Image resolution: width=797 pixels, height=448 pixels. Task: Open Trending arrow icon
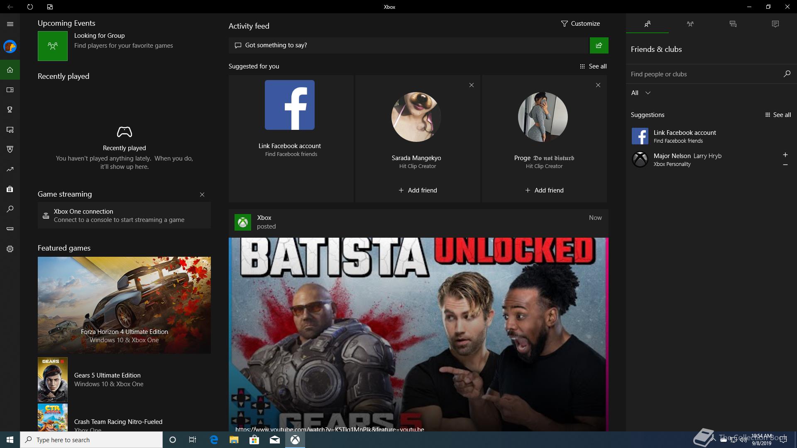pyautogui.click(x=10, y=169)
